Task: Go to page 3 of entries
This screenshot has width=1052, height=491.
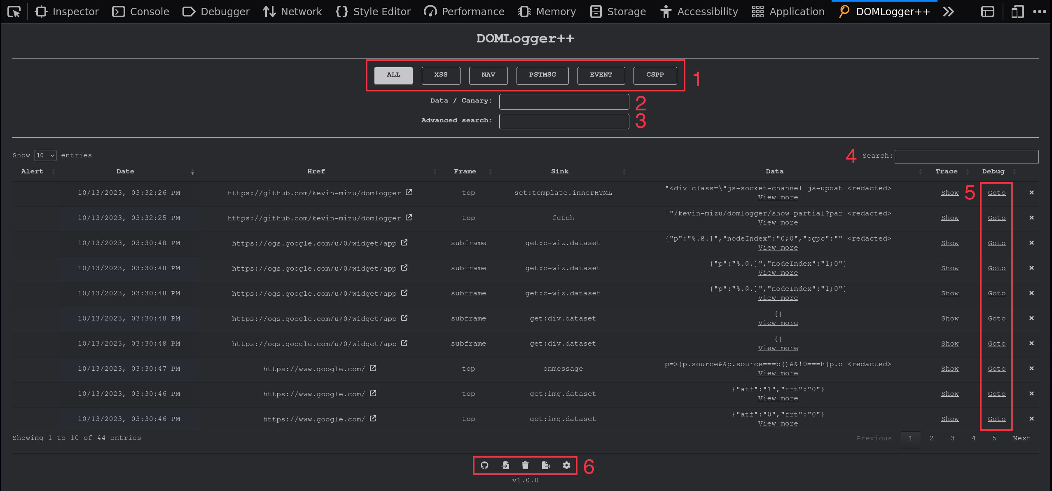Action: point(952,438)
